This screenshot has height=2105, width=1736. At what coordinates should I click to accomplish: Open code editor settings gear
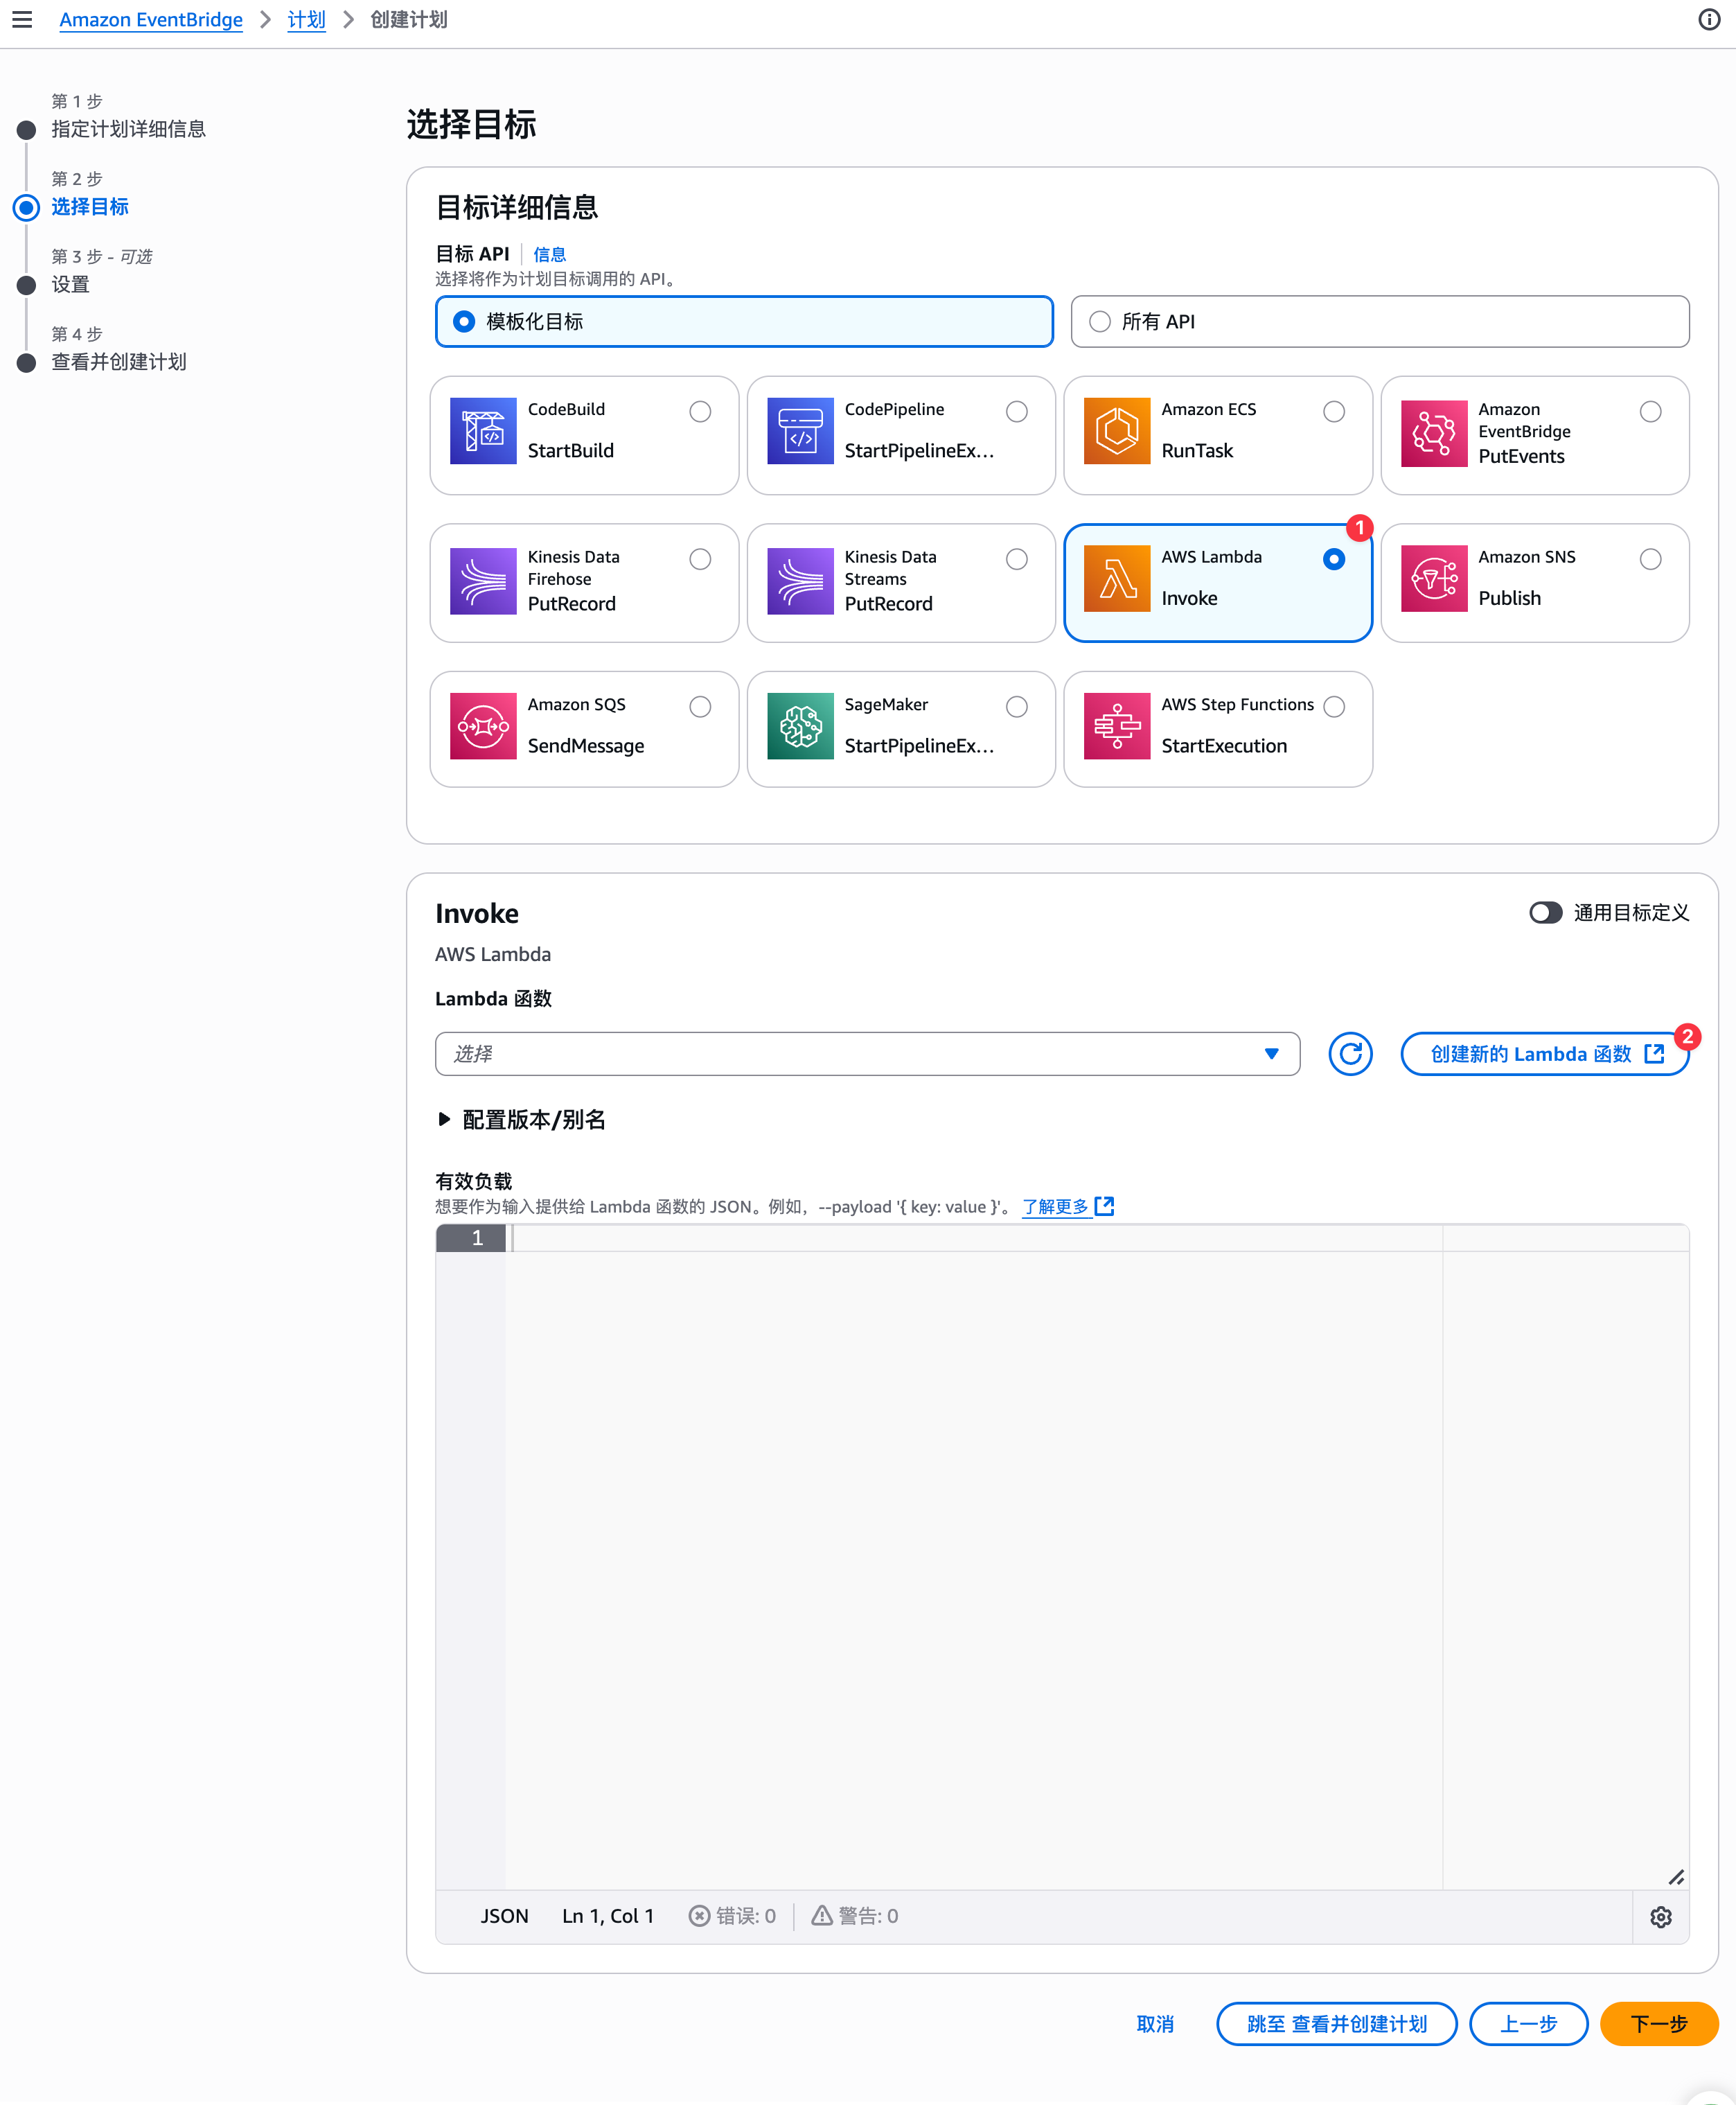(1660, 1917)
